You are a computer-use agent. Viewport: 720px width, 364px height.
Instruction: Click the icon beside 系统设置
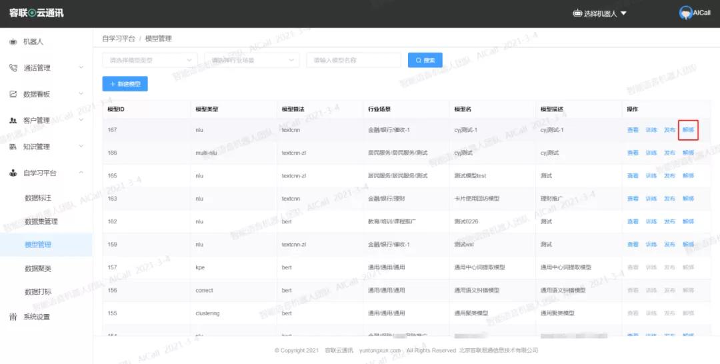click(13, 317)
